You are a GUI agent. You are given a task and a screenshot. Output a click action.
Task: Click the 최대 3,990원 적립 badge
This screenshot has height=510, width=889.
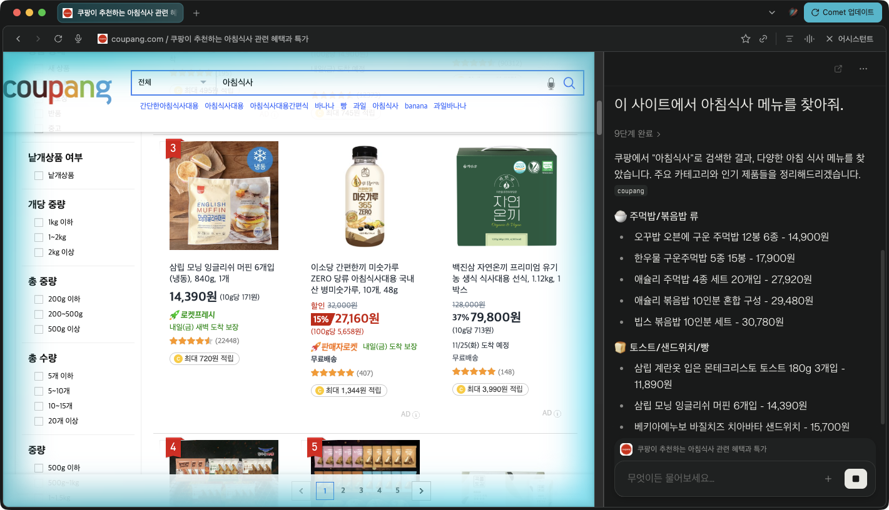pyautogui.click(x=490, y=389)
